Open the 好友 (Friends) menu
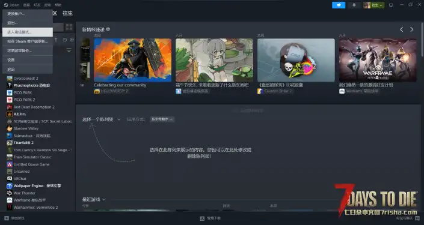Screen dimensions: 424x225 37,5
